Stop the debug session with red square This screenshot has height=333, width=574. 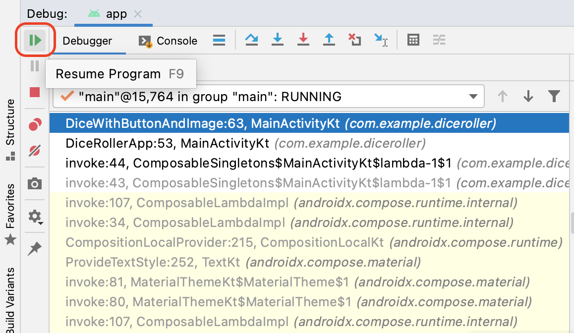click(34, 92)
